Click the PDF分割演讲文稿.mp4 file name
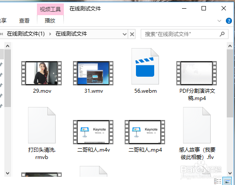Screen dimensions: 235x185 point(197,94)
